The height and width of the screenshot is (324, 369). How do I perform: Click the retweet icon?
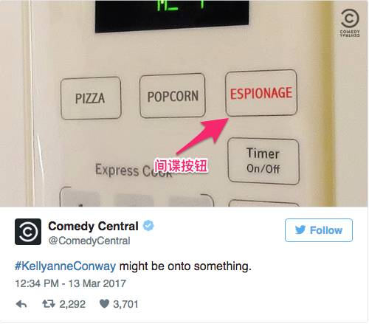[x=49, y=304]
